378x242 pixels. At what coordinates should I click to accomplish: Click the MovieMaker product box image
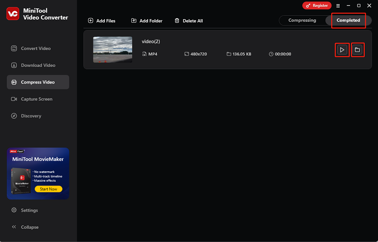point(21,181)
